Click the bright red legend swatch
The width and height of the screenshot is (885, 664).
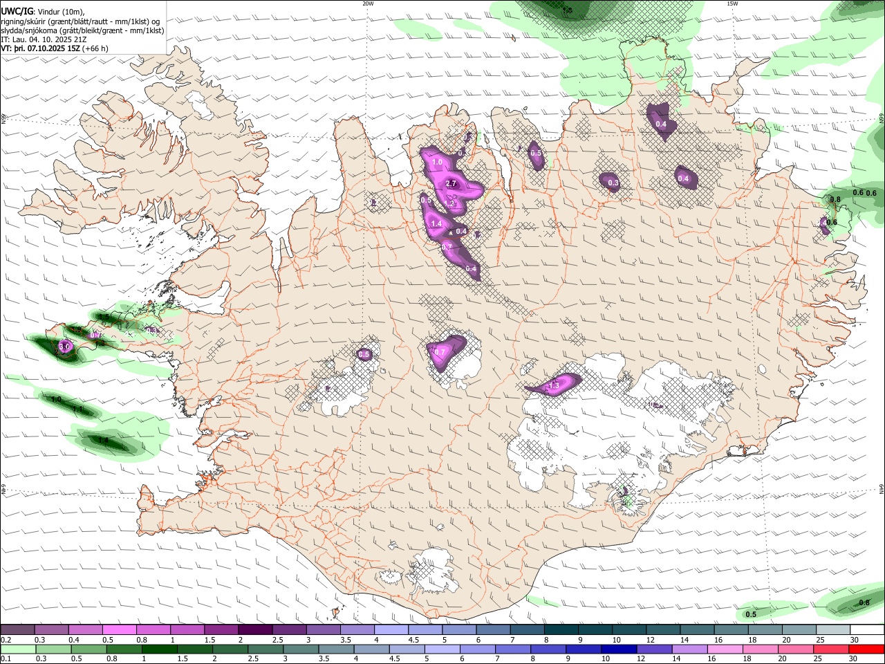coord(867,649)
